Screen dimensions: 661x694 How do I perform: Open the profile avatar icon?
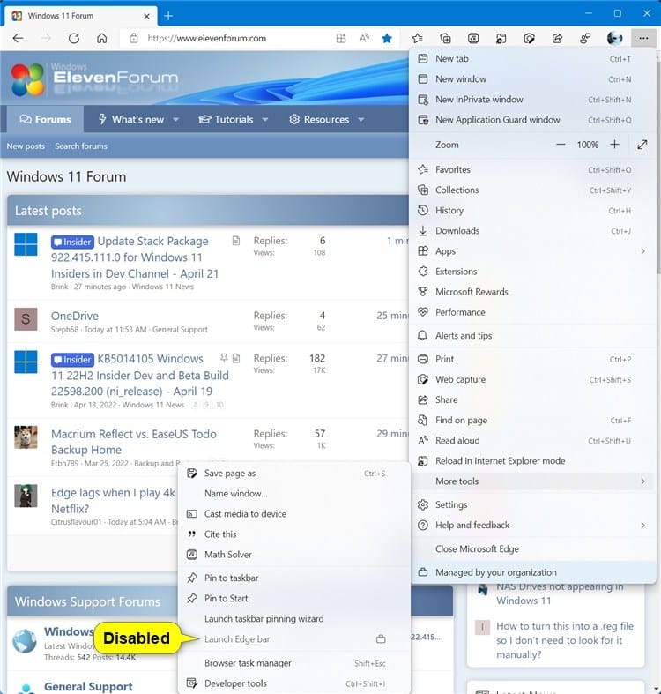(x=615, y=39)
